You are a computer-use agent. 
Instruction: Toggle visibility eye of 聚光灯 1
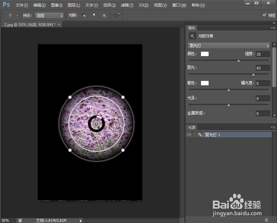tap(189, 134)
